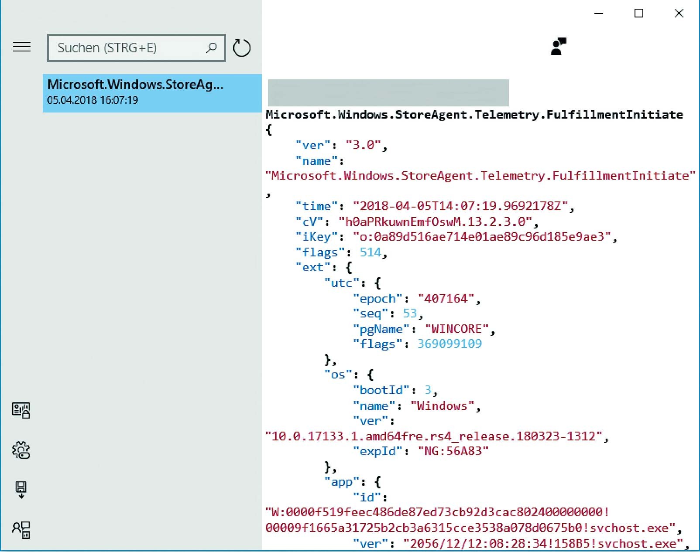The image size is (700, 552).
Task: Minimize the Diagnostic Data Viewer window
Action: pyautogui.click(x=599, y=14)
